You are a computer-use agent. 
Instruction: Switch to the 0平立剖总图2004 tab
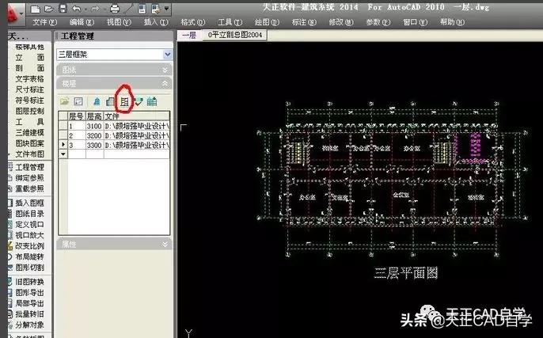[x=235, y=35]
